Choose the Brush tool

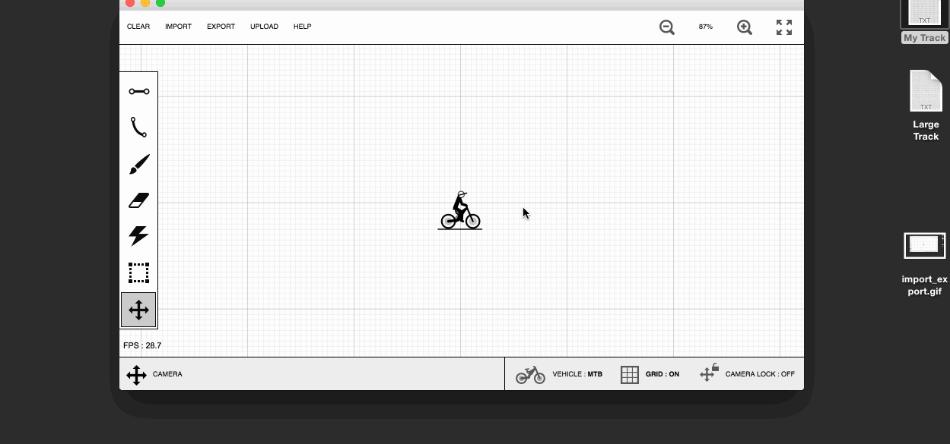[138, 164]
